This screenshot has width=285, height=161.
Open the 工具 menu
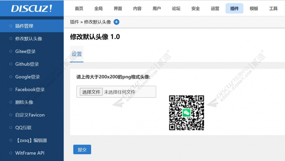click(x=273, y=8)
